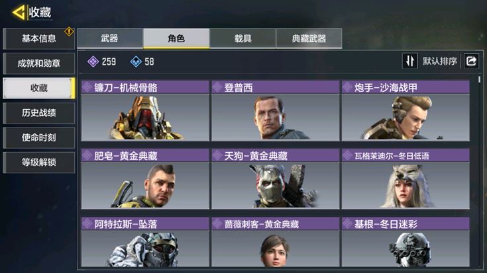Open the 基本信息 sidebar section
Image resolution: width=487 pixels, height=273 pixels.
point(39,38)
